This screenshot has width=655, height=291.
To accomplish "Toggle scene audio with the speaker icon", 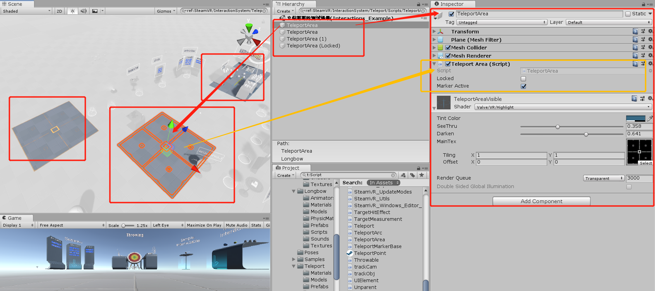I will point(83,11).
